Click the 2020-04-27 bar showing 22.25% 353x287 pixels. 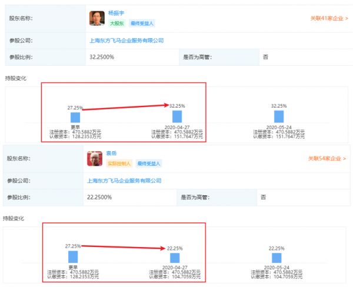(x=175, y=258)
